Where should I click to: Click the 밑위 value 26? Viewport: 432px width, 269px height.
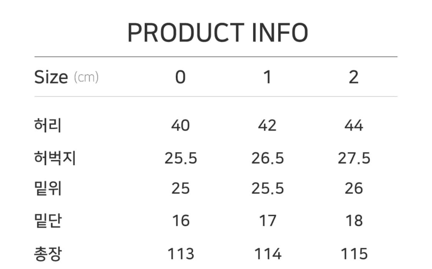pos(354,189)
